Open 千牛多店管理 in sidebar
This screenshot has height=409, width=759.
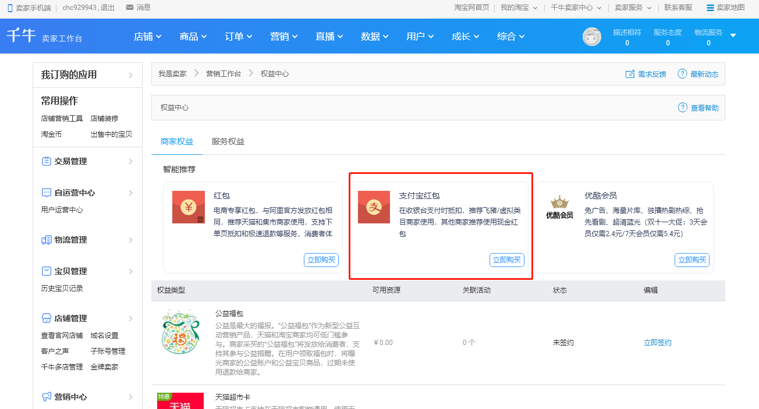[x=62, y=367]
